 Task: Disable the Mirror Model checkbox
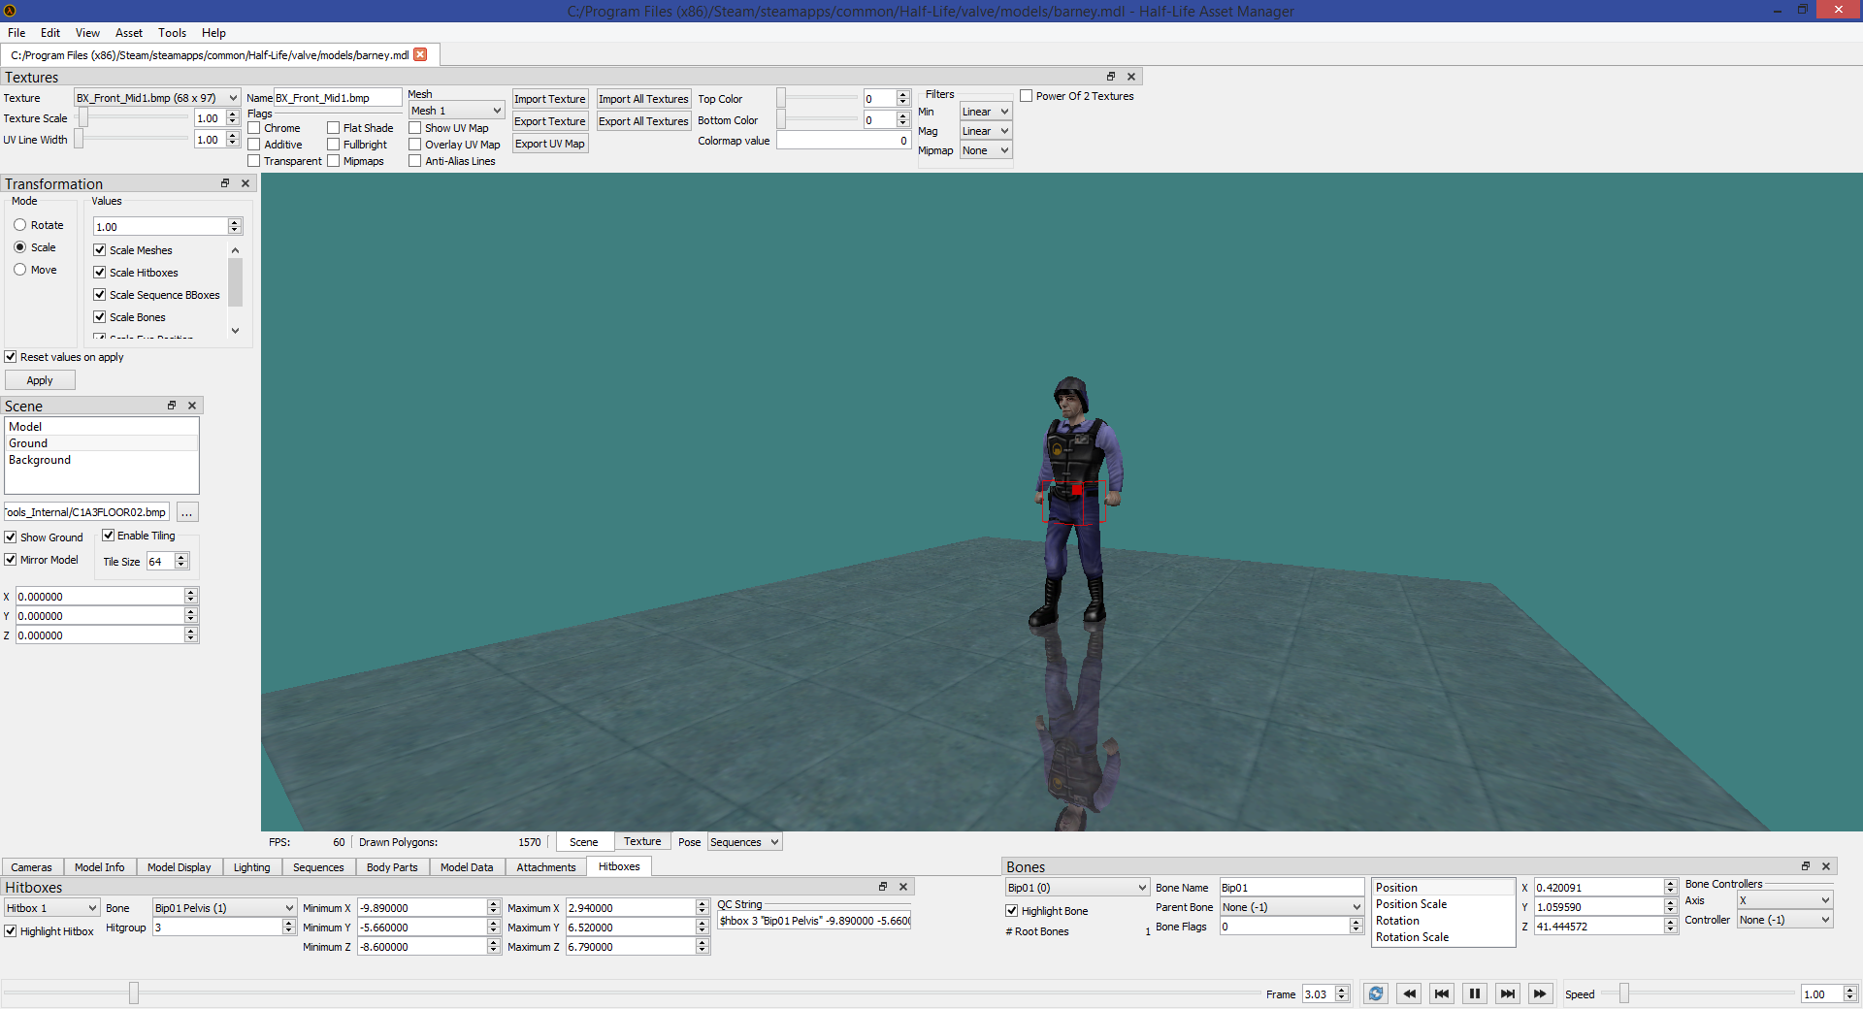tap(11, 560)
